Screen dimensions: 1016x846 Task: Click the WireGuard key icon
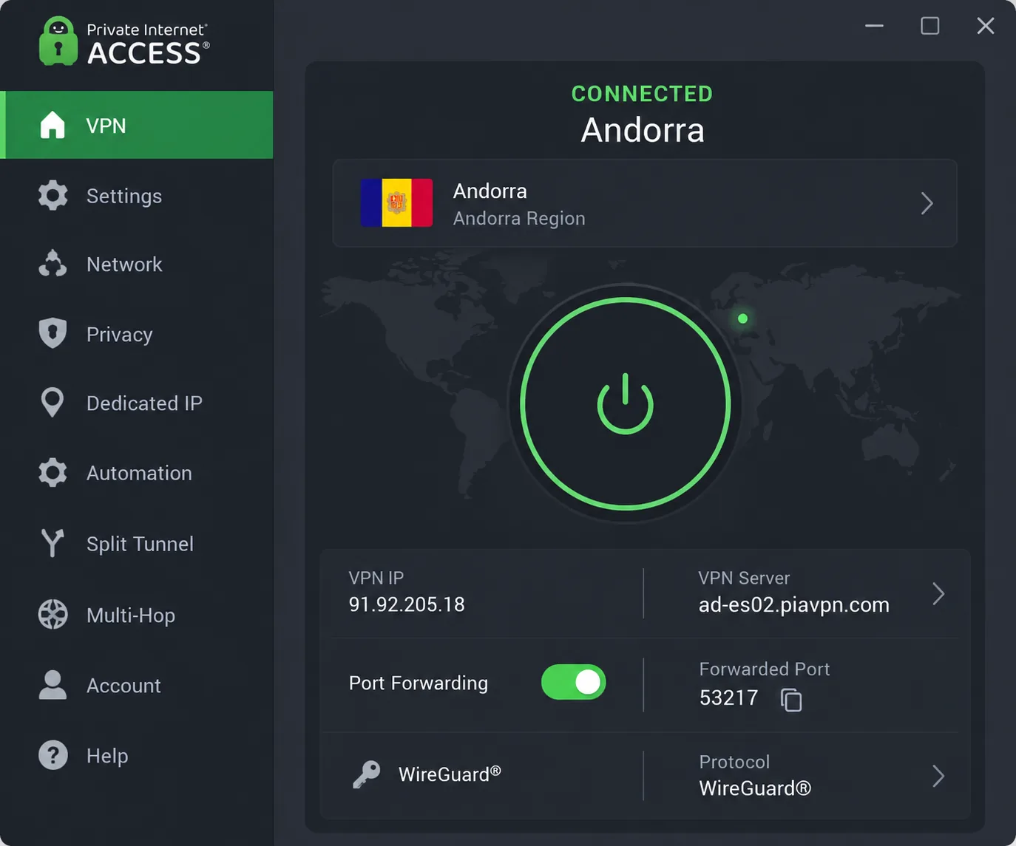367,774
